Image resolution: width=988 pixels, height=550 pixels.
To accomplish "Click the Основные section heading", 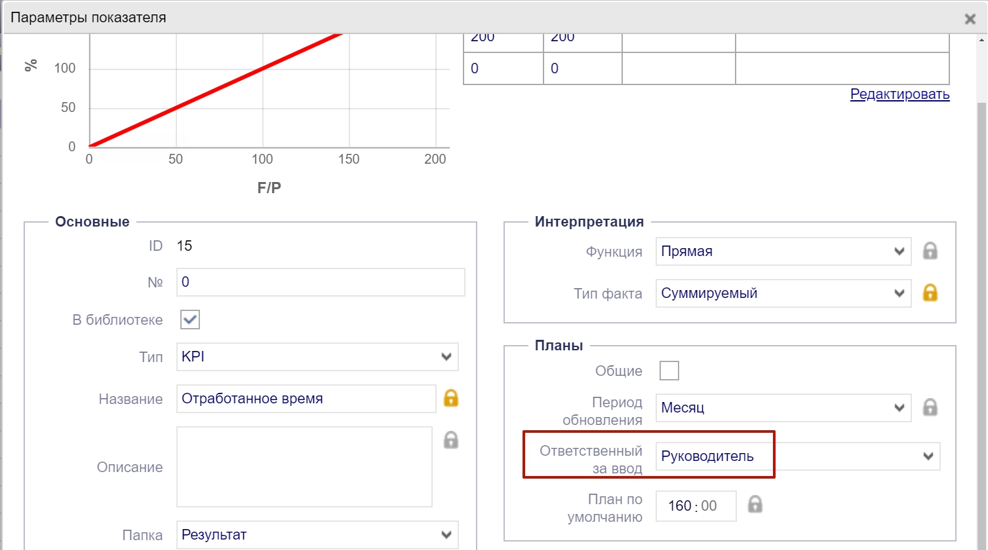I will (92, 221).
